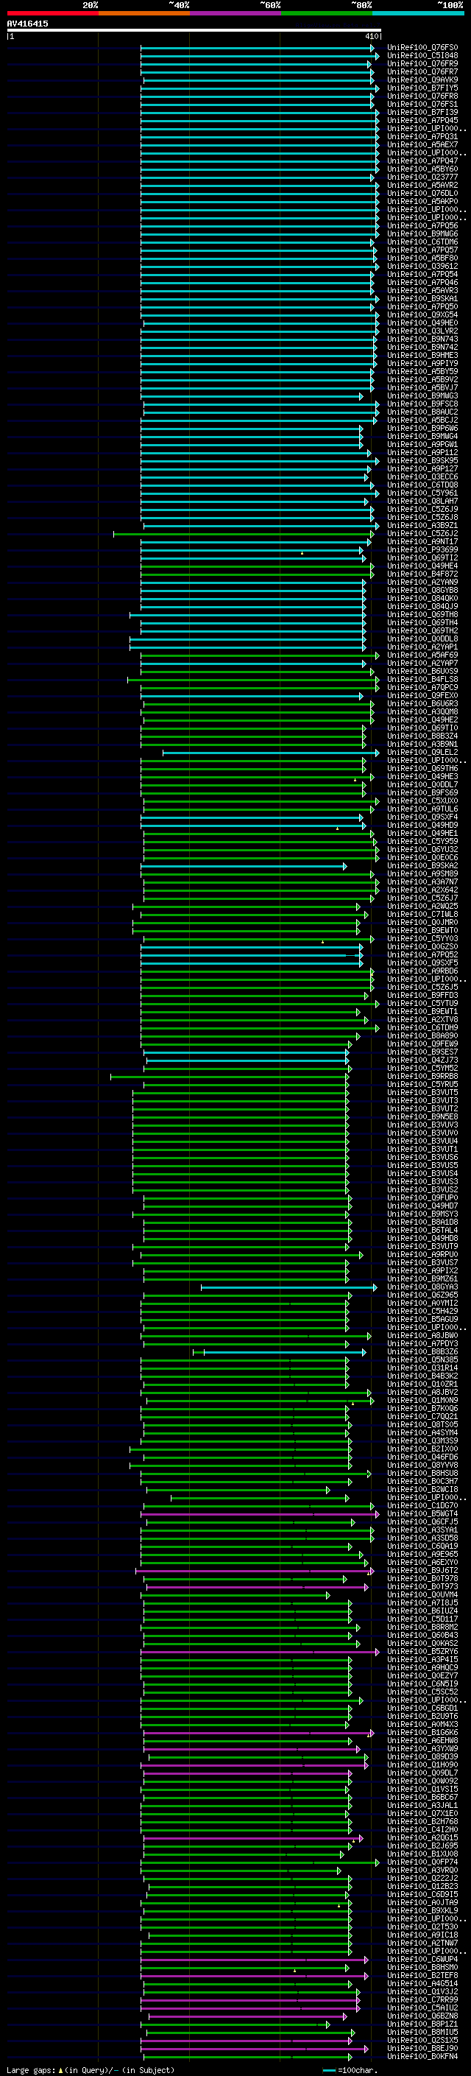Click the UniRef100_Q76FS0 hit label

[x=422, y=48]
